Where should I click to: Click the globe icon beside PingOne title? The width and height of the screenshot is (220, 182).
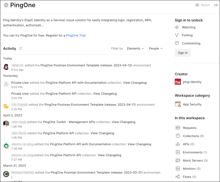pos(6,5)
